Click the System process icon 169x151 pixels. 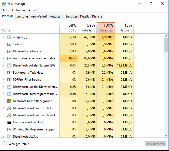click(9, 44)
